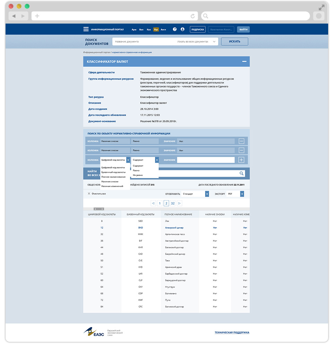333x346 pixels.
Task: Choose Буквенный код валюты from column list
Action: 113,172
